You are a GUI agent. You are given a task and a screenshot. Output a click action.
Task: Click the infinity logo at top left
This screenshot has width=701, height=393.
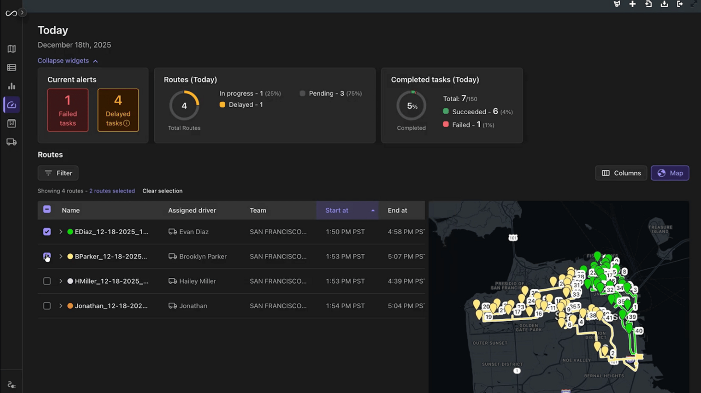point(11,13)
